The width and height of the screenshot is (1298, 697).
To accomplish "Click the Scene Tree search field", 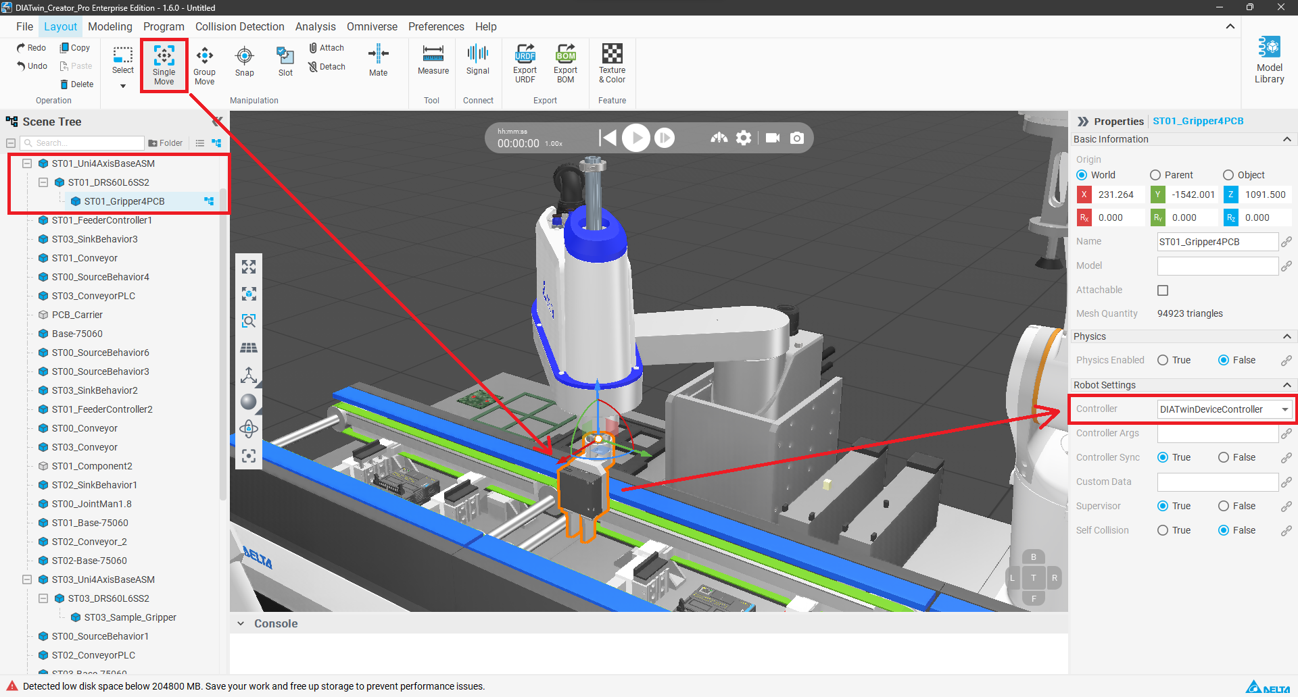I will click(82, 143).
